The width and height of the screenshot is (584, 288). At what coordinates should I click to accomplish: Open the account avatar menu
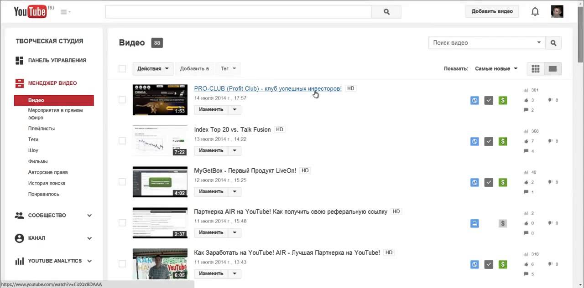[557, 11]
